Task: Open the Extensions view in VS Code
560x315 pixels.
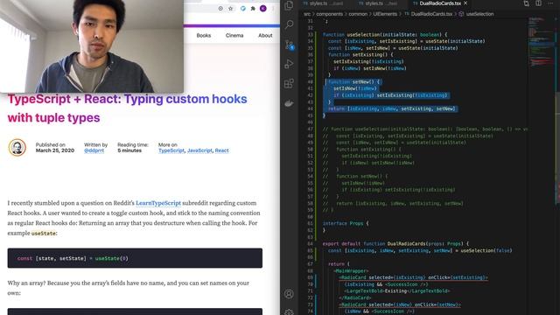Action: [x=289, y=84]
